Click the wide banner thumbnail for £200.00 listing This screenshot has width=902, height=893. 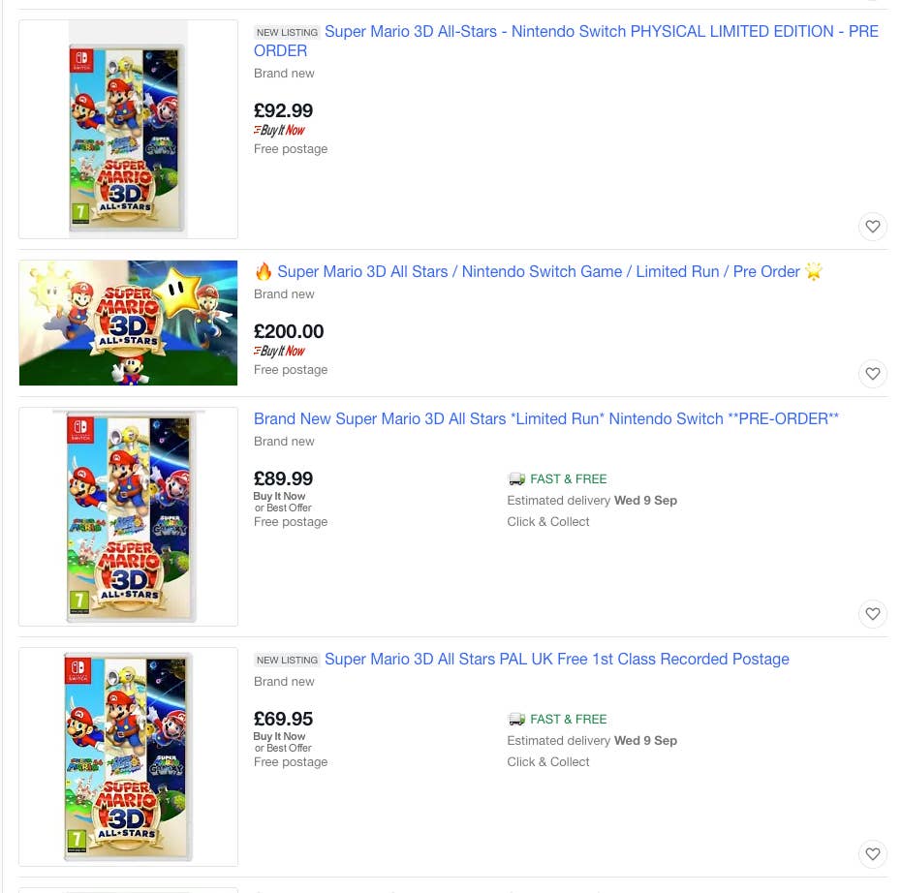[x=128, y=323]
